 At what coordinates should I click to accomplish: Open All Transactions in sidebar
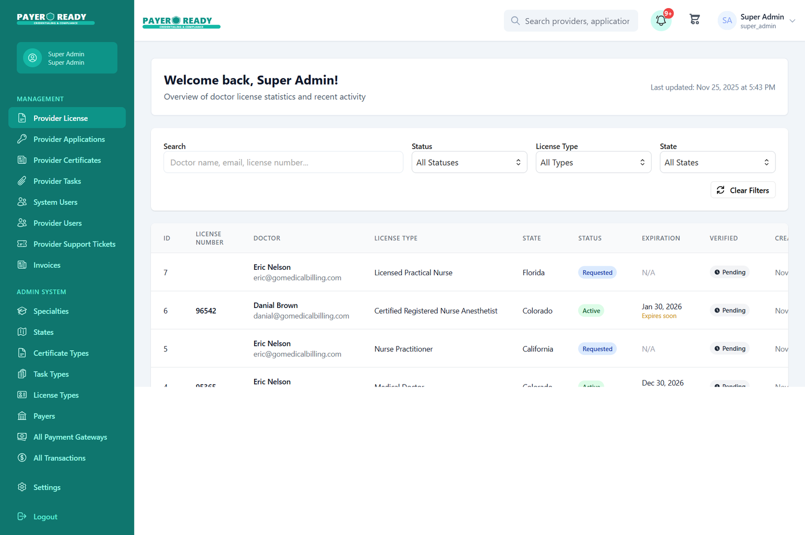point(59,458)
